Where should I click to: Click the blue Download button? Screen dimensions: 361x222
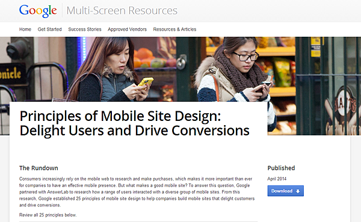click(x=285, y=191)
